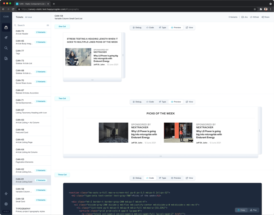274x215 pixels.
Task: Open View for Two Col variant
Action: click(x=189, y=102)
